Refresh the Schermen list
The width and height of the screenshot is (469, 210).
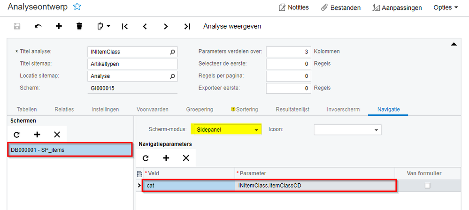pos(16,135)
